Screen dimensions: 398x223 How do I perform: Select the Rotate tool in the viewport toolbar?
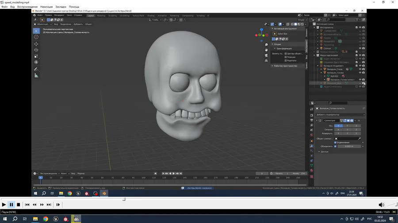tap(36, 50)
